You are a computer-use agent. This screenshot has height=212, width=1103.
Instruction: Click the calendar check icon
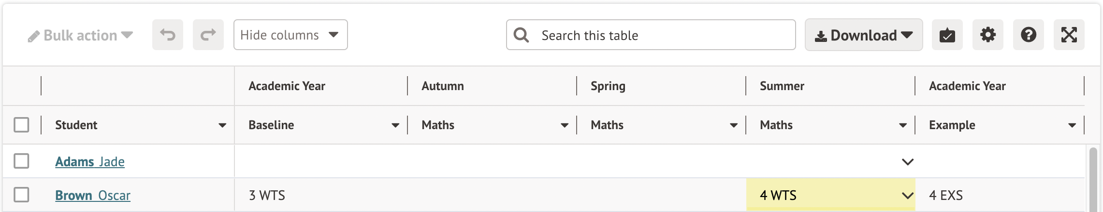click(947, 35)
